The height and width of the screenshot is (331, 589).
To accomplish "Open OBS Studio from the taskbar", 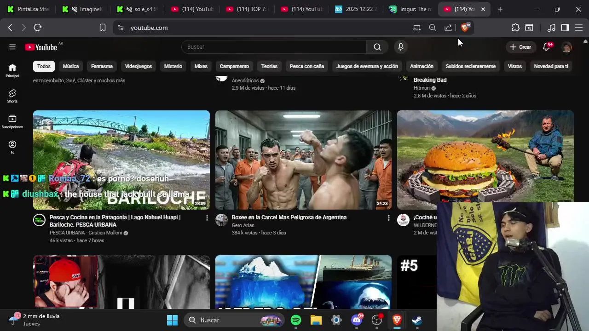I will coord(377,320).
